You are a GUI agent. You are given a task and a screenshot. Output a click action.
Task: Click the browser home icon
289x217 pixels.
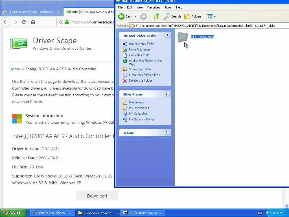tap(33, 22)
